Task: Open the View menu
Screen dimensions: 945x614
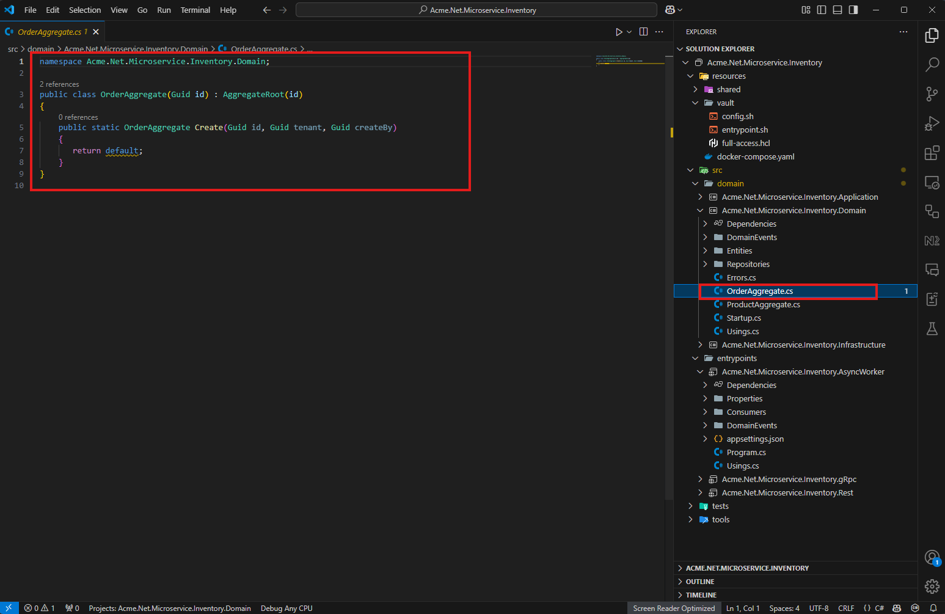Action: (x=119, y=10)
